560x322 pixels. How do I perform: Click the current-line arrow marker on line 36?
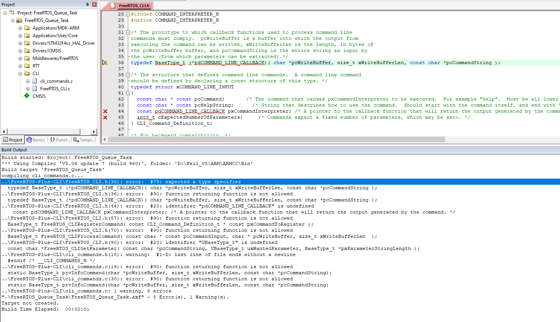[x=105, y=63]
